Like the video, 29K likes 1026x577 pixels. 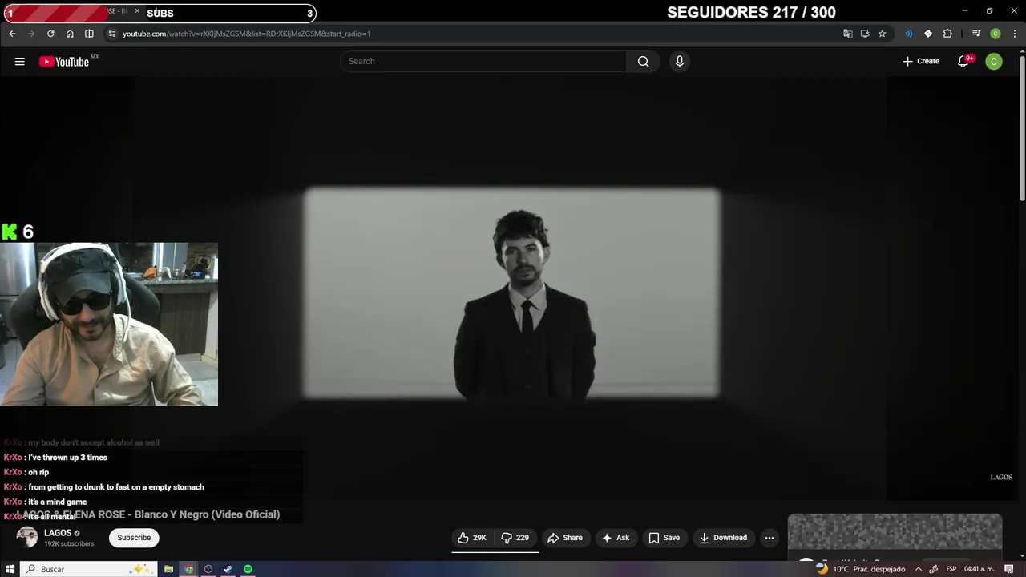pos(472,538)
